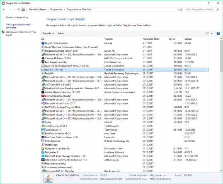Click the Programlar breadcrumb segment

(x=56, y=10)
